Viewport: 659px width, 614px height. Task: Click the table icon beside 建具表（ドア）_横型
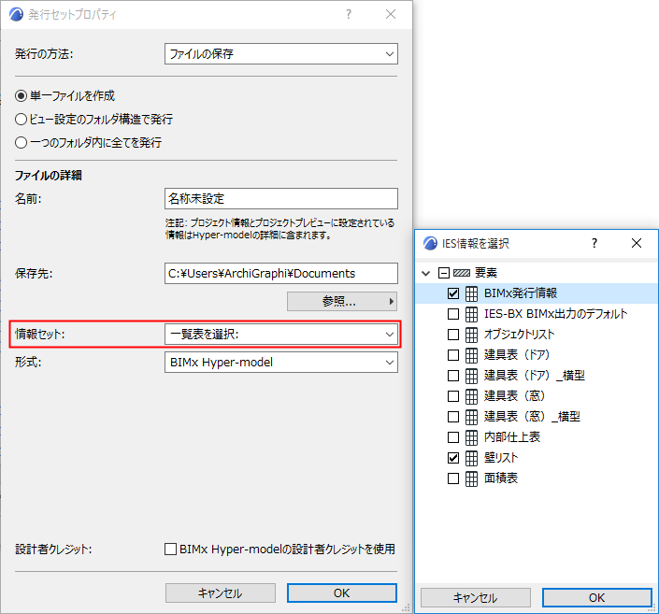click(x=471, y=376)
